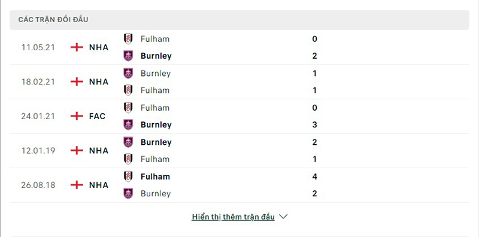479x237 pixels.
Task: Click Burnley score 3 in FAC match
Action: point(315,124)
